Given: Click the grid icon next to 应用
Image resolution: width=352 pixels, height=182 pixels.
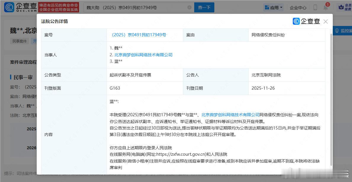Looking at the screenshot, I should (x=267, y=7).
